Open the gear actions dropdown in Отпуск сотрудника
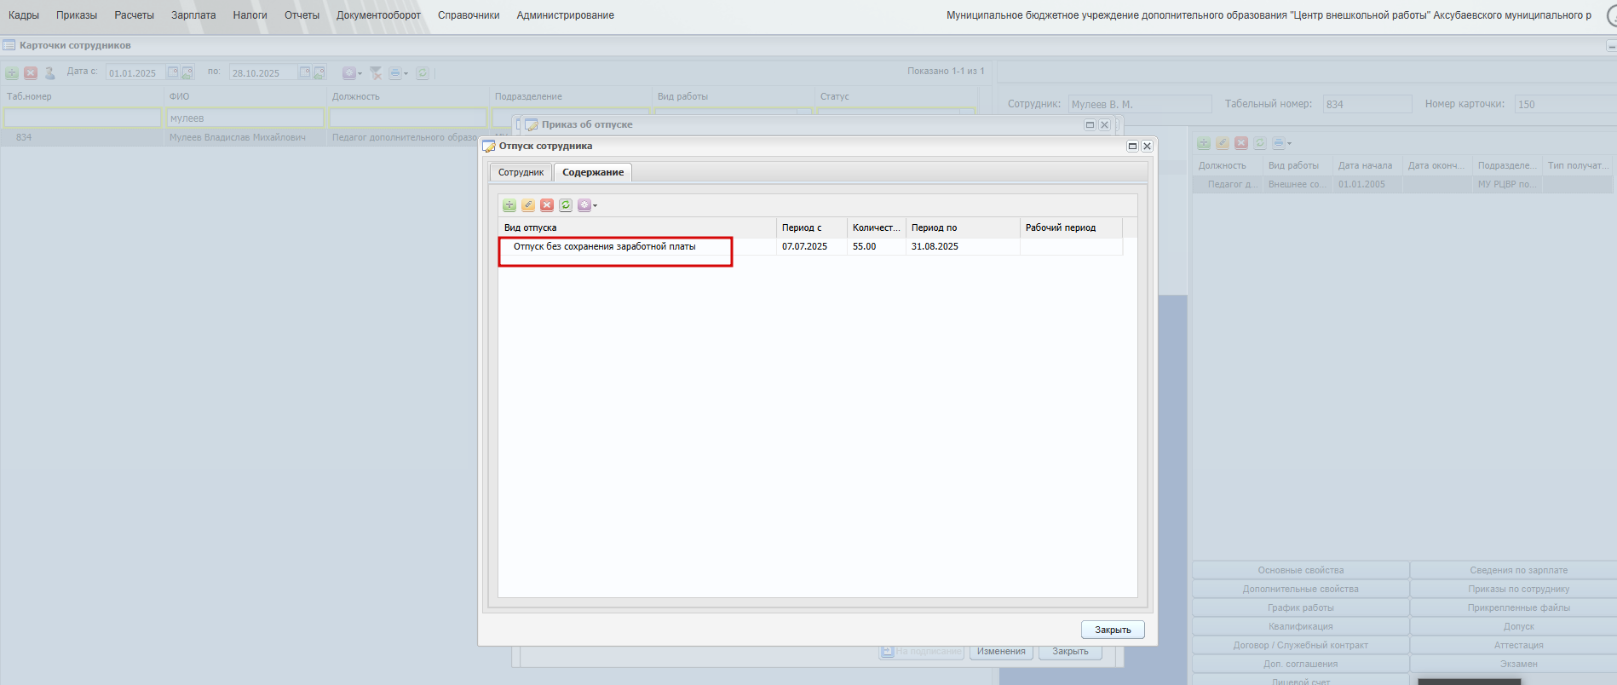This screenshot has height=685, width=1617. 587,205
